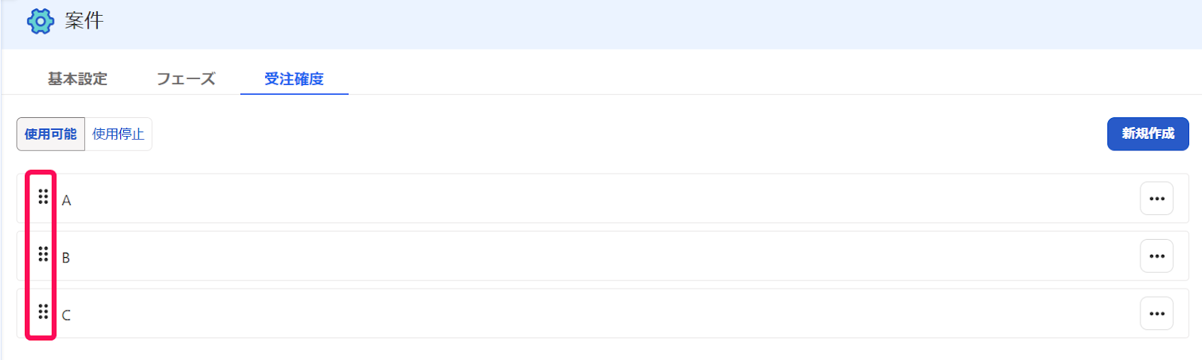Click the gear icon beside 案件

tap(41, 21)
